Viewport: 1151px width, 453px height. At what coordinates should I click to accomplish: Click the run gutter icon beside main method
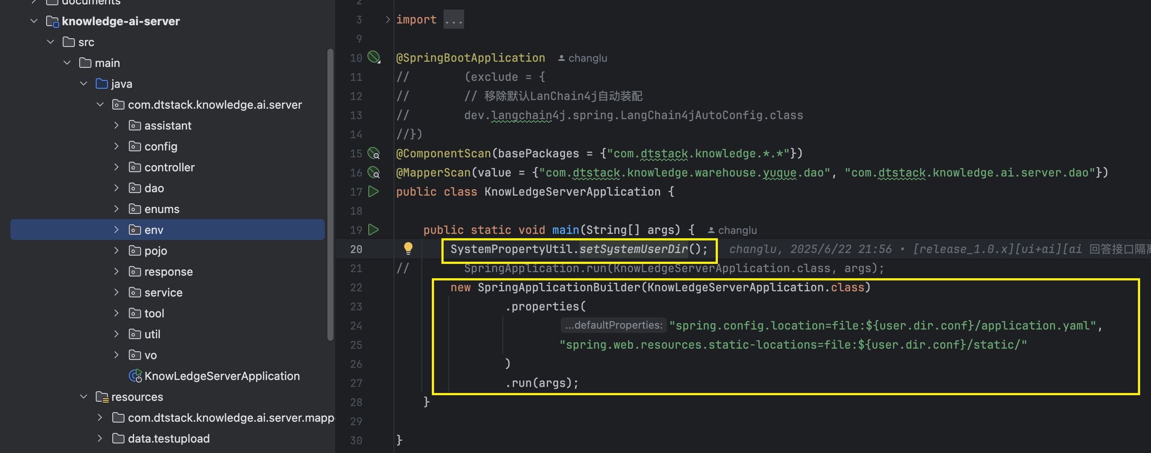coord(374,230)
